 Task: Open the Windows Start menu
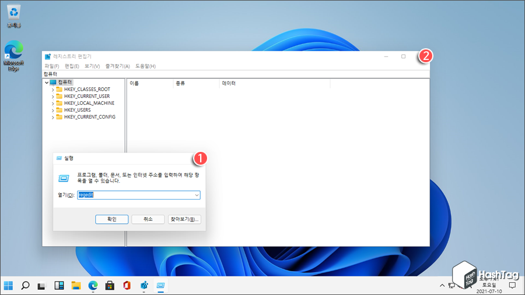coord(8,286)
